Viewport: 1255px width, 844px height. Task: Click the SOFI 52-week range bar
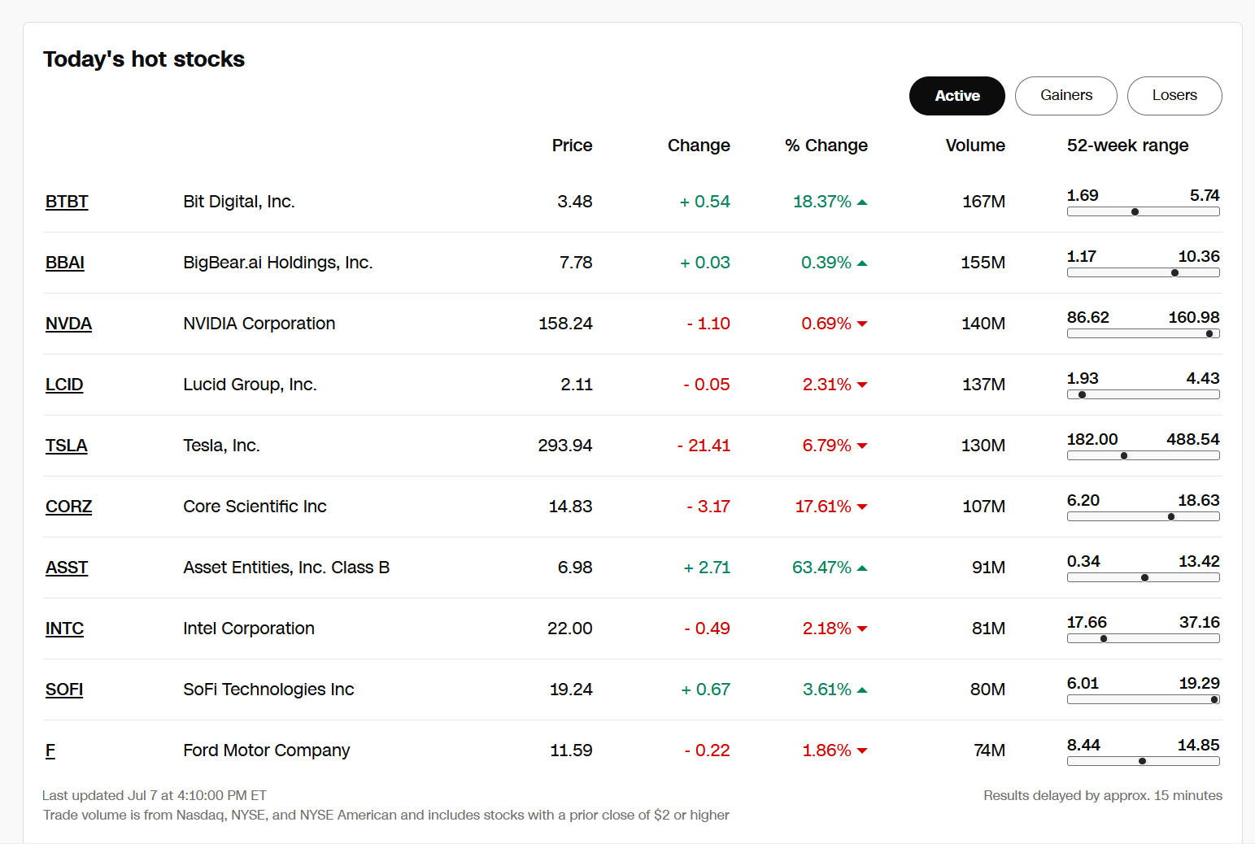click(x=1144, y=699)
